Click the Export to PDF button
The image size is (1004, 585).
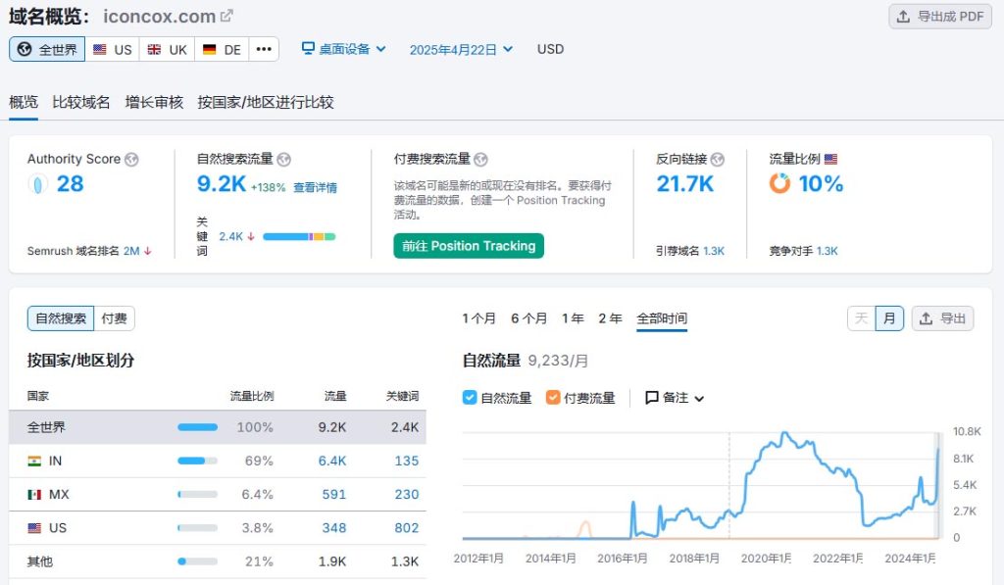pos(940,17)
